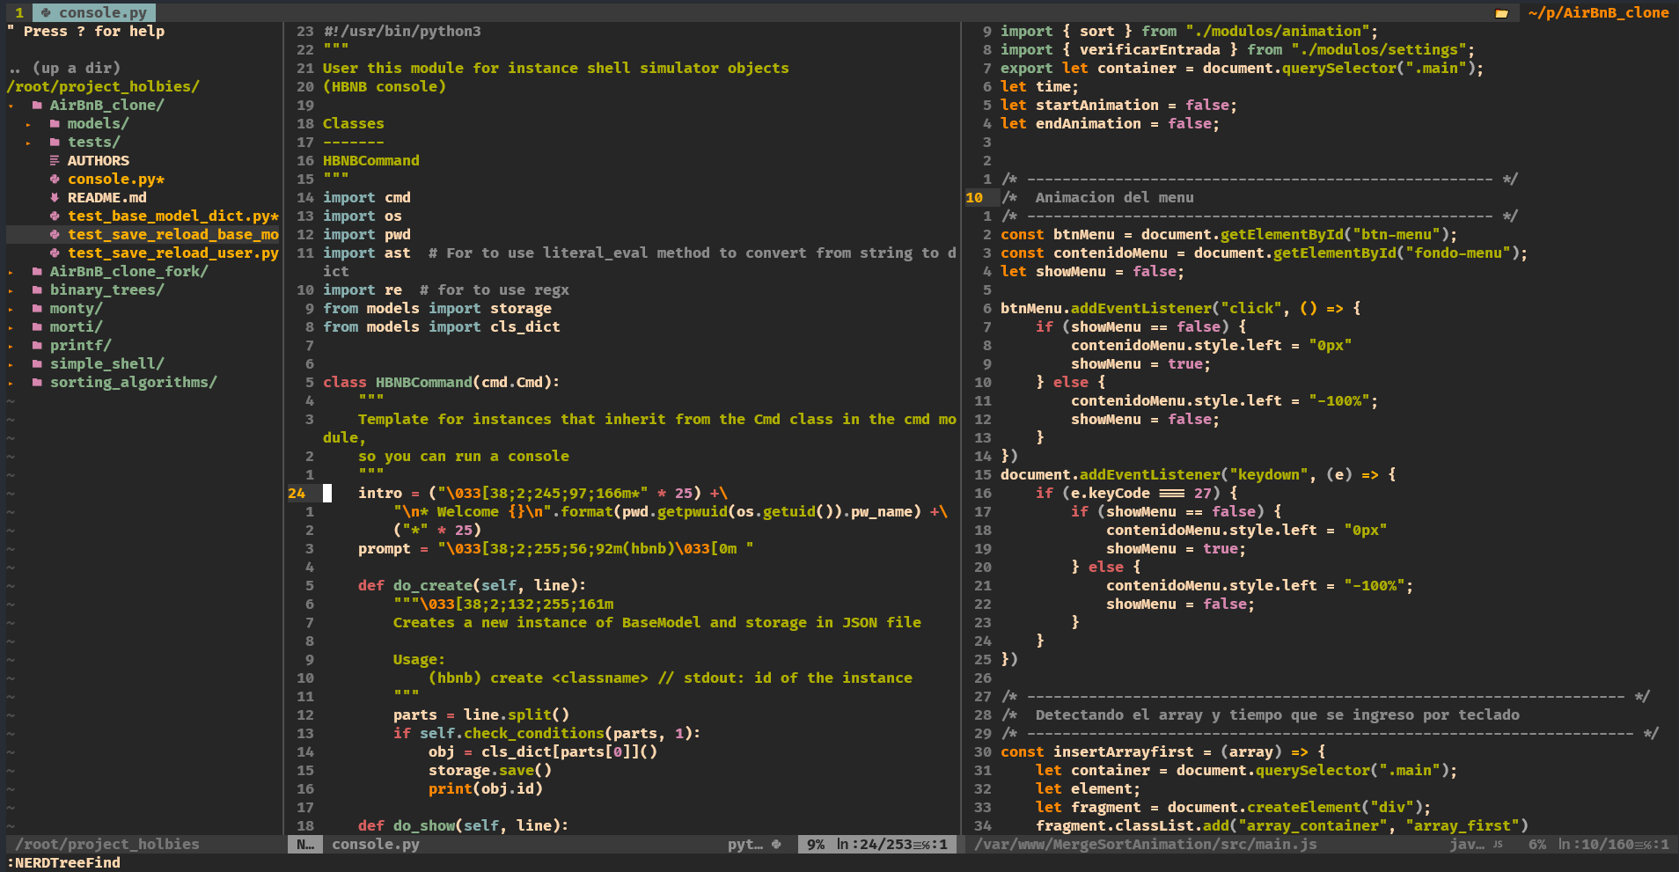
Task: Click the main.js path in right statusline
Action: point(1146,845)
